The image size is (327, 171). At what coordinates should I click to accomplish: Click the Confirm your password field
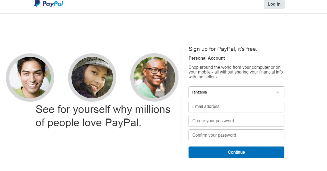pyautogui.click(x=236, y=135)
